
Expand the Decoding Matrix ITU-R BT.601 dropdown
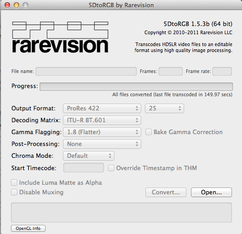102,120
